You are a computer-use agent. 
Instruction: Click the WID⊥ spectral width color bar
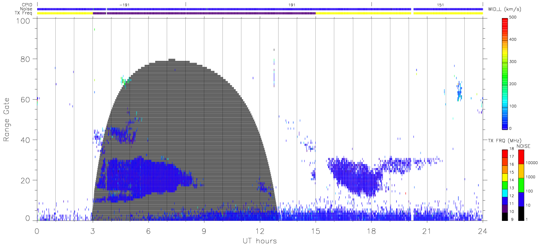[505, 73]
